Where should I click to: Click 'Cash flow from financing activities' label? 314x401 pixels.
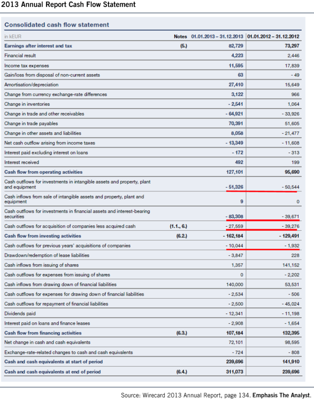[x=43, y=334]
